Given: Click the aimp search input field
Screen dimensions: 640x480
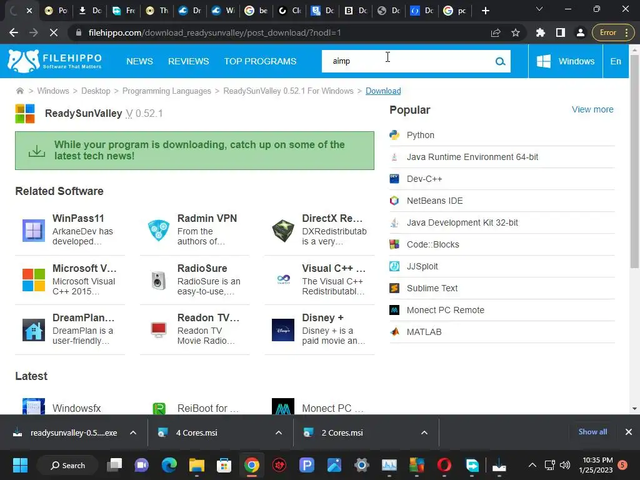Looking at the screenshot, I should [x=408, y=61].
